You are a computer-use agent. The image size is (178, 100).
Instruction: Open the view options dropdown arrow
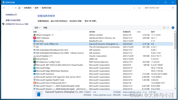168,28
